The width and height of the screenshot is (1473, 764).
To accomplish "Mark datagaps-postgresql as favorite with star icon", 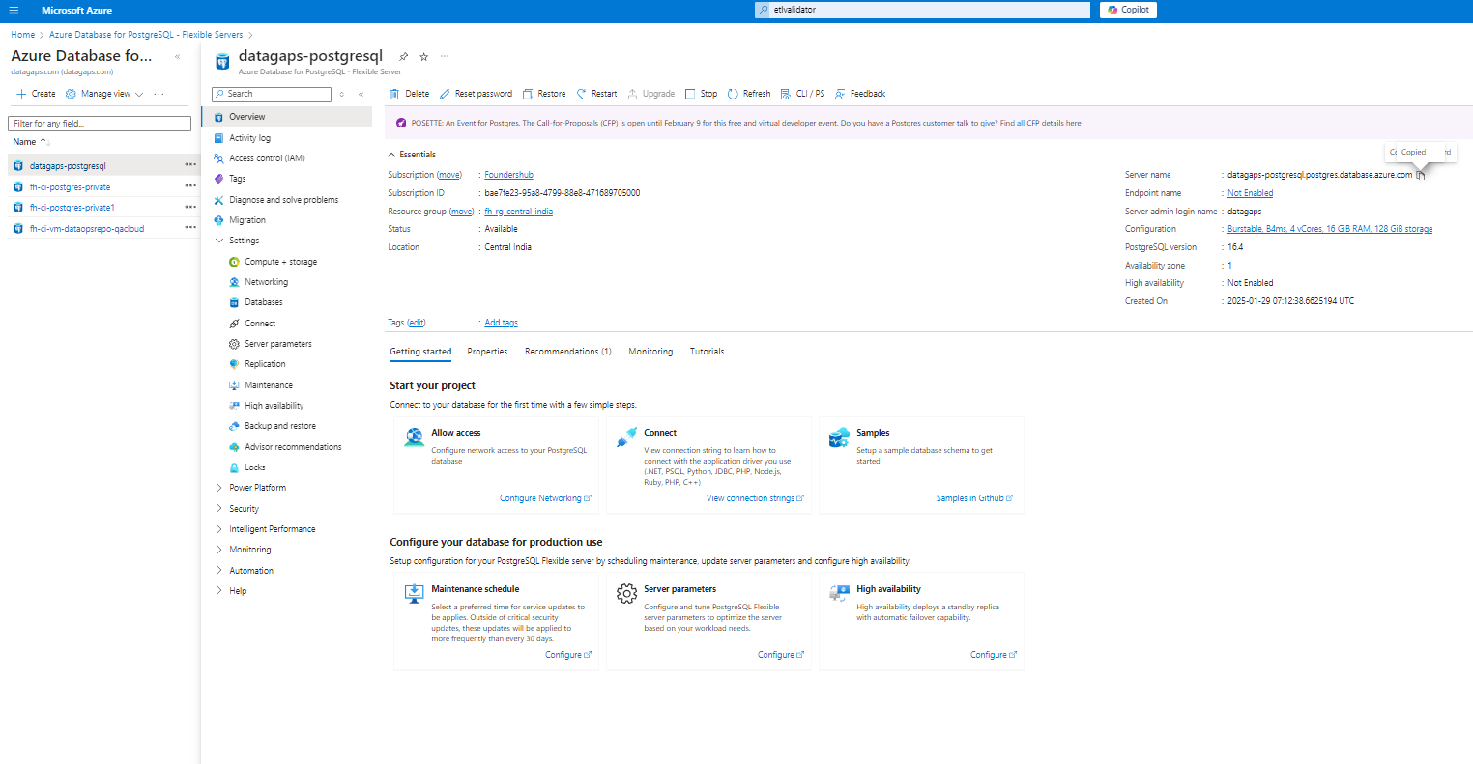I will [x=423, y=57].
